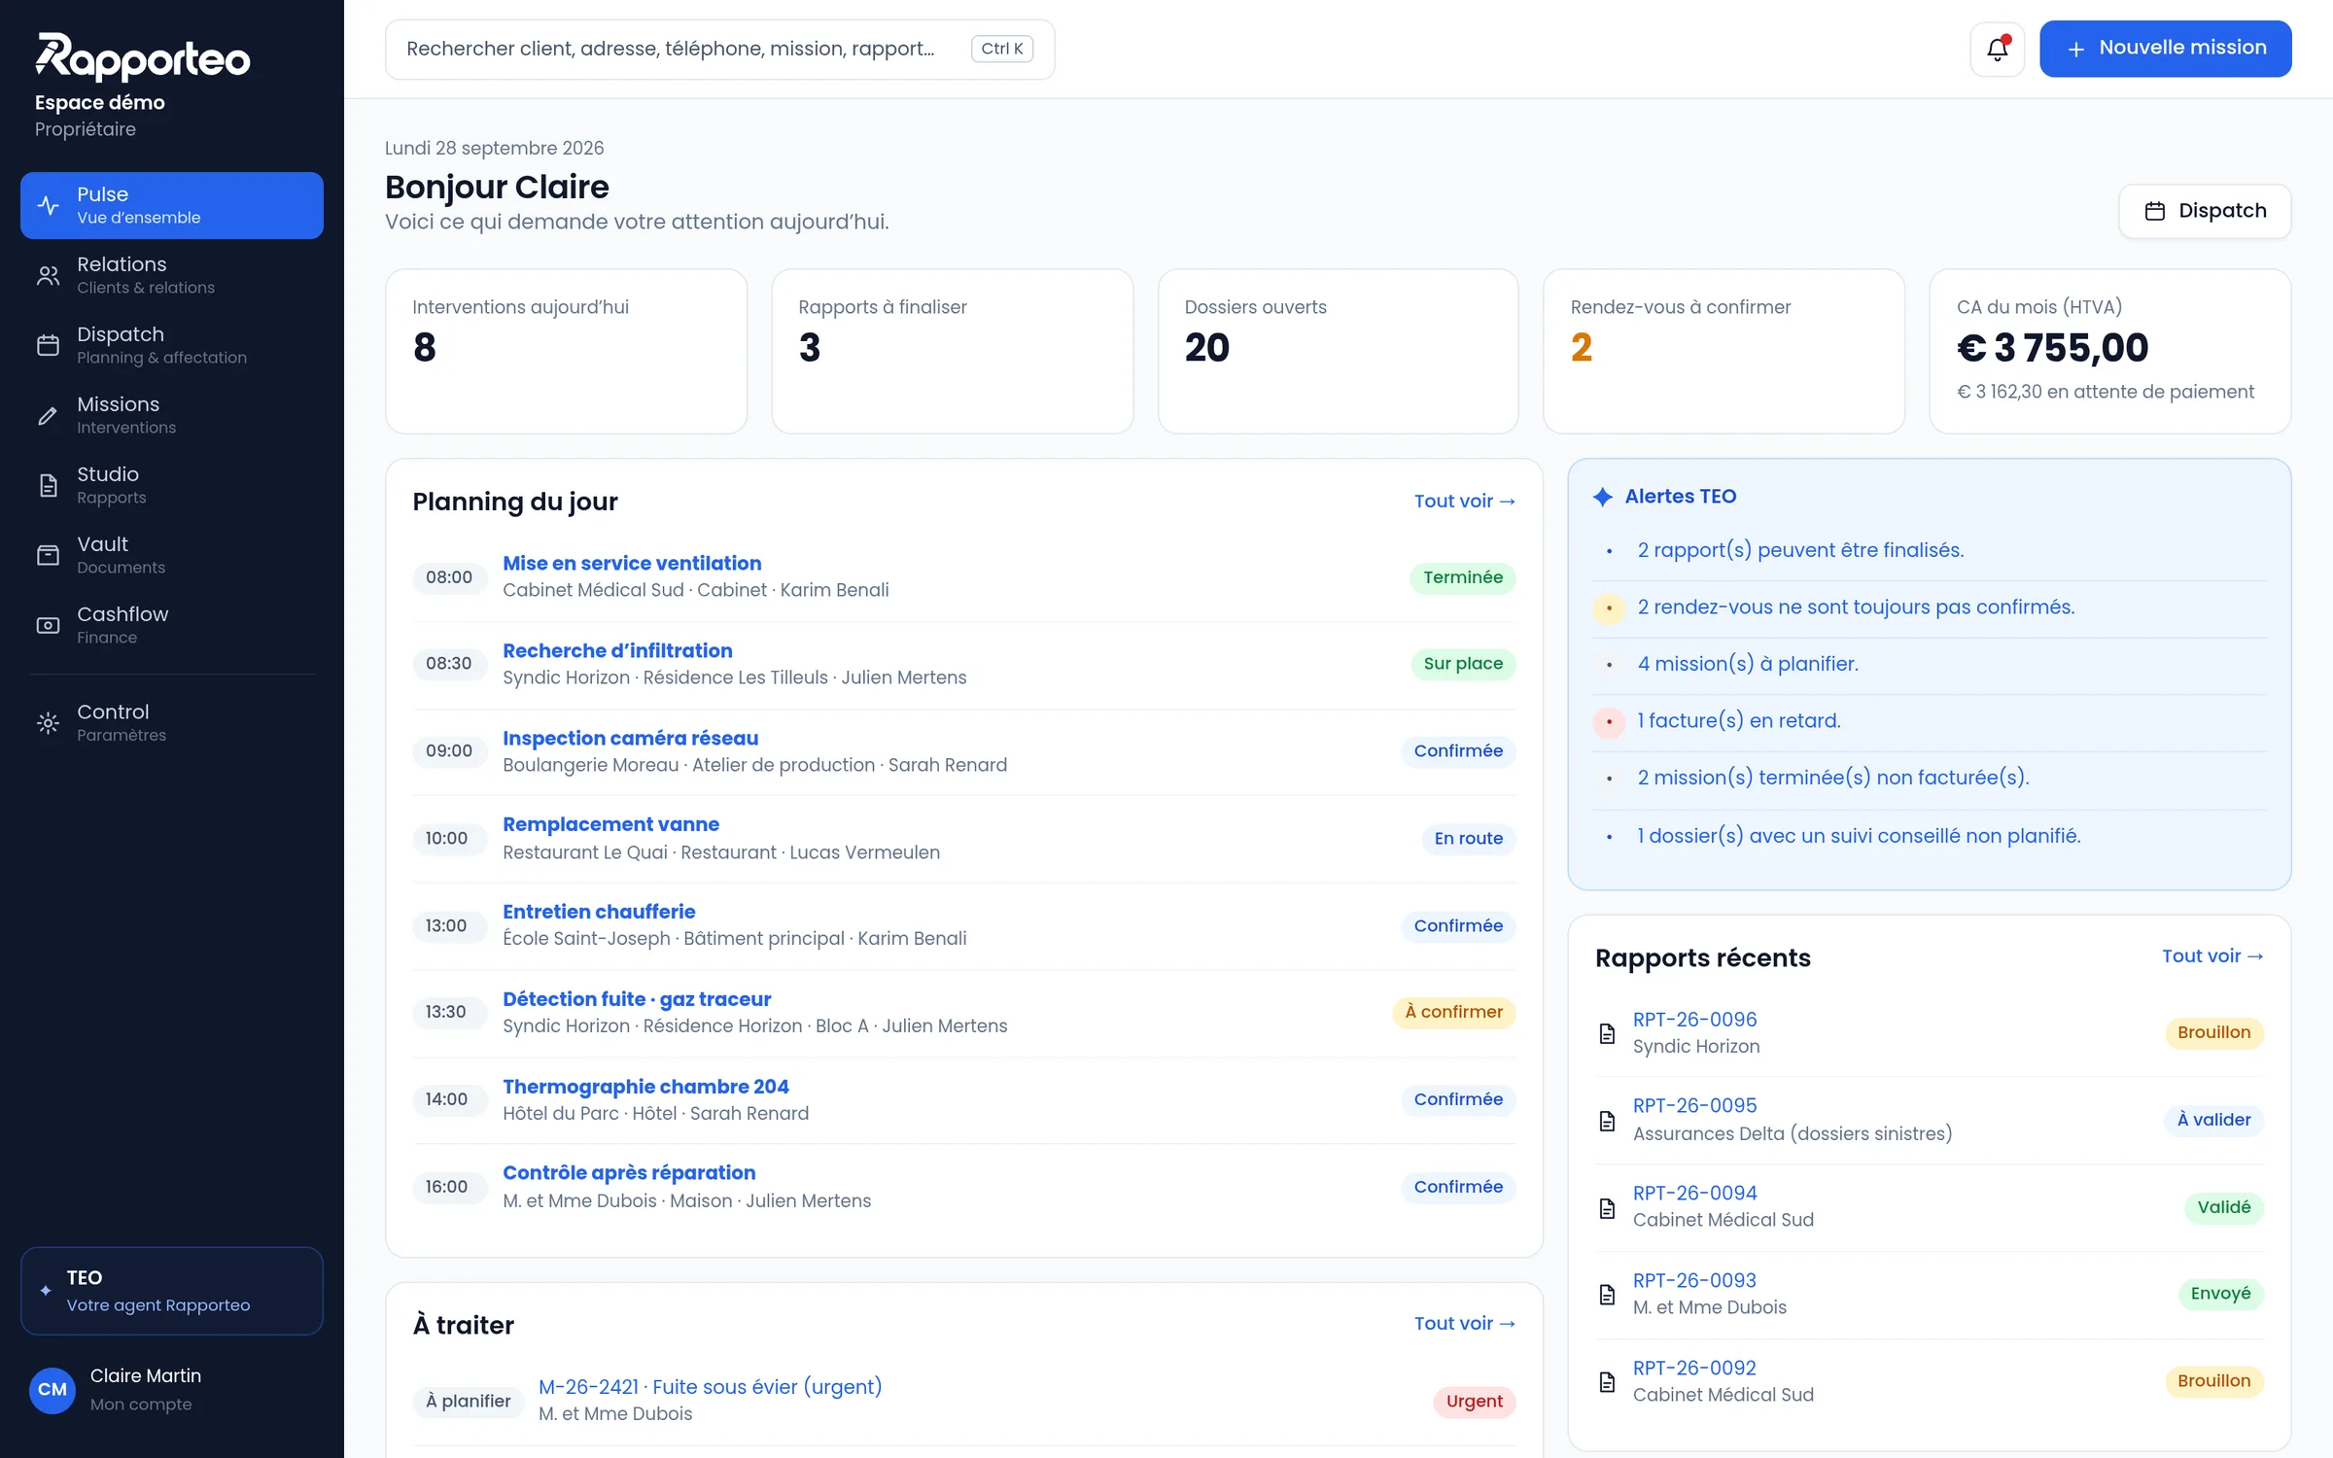Click the Studio document icon
This screenshot has width=2333, height=1458.
point(48,485)
